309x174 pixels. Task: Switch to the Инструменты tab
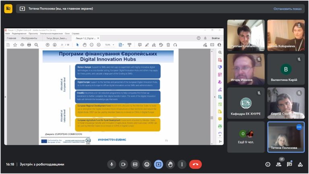point(29,38)
